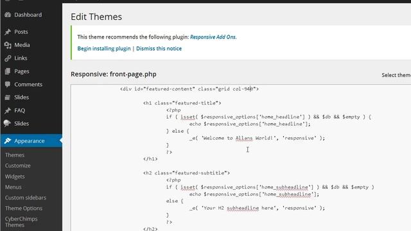
Task: Click the Comments speech bubble icon
Action: pos(8,84)
